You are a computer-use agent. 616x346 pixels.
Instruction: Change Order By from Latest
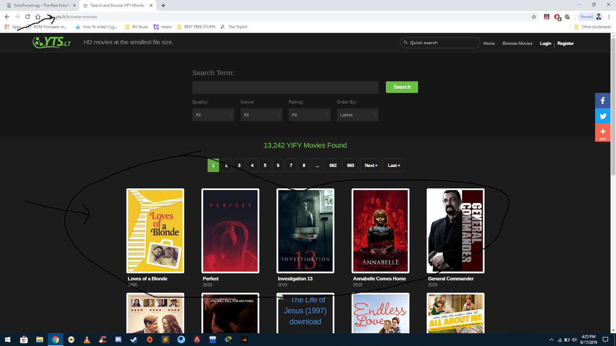(357, 115)
